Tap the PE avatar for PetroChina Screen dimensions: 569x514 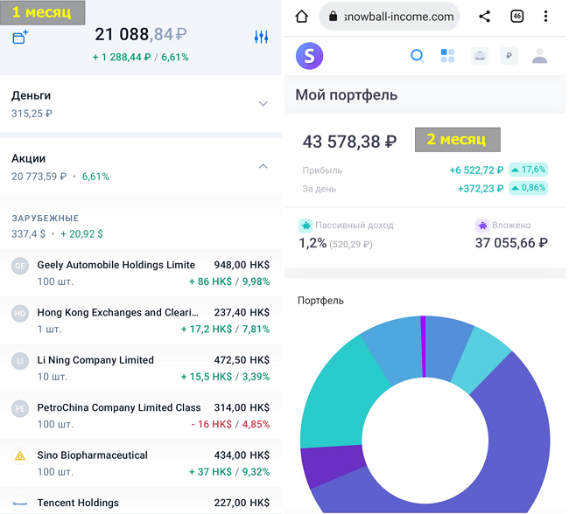point(20,409)
